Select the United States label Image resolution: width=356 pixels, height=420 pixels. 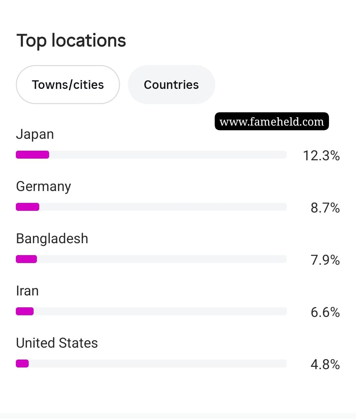57,343
